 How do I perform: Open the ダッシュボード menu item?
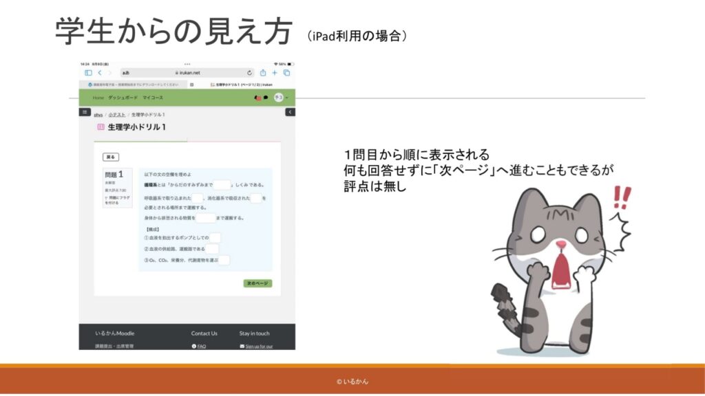coord(123,98)
